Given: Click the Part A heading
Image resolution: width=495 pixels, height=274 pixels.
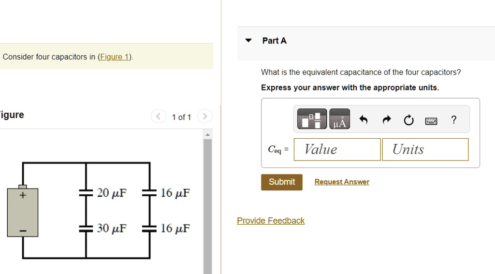Looking at the screenshot, I should [x=275, y=41].
